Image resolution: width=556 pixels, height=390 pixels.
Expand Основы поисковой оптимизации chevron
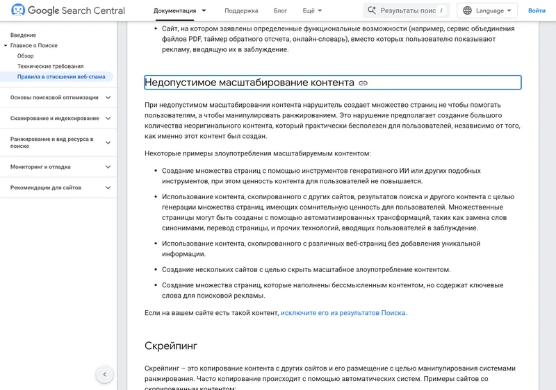[108, 97]
